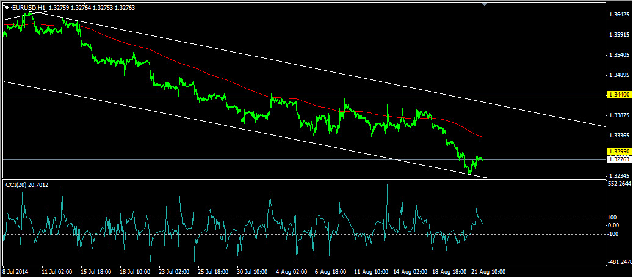Click the 1.33875 price scale value
Viewport: 633px width, 278px height.
(618, 115)
